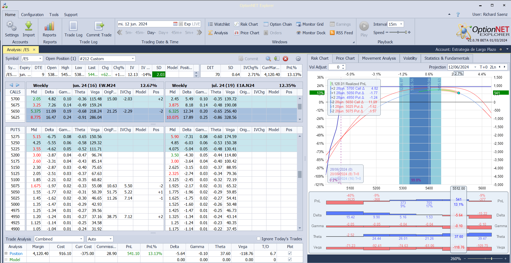The height and width of the screenshot is (263, 511).
Task: Open the Reports bar chart icon
Action: coord(49,26)
